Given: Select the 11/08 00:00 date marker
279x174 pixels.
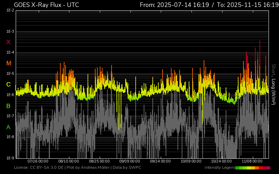Looking at the screenshot, I should [x=252, y=161].
